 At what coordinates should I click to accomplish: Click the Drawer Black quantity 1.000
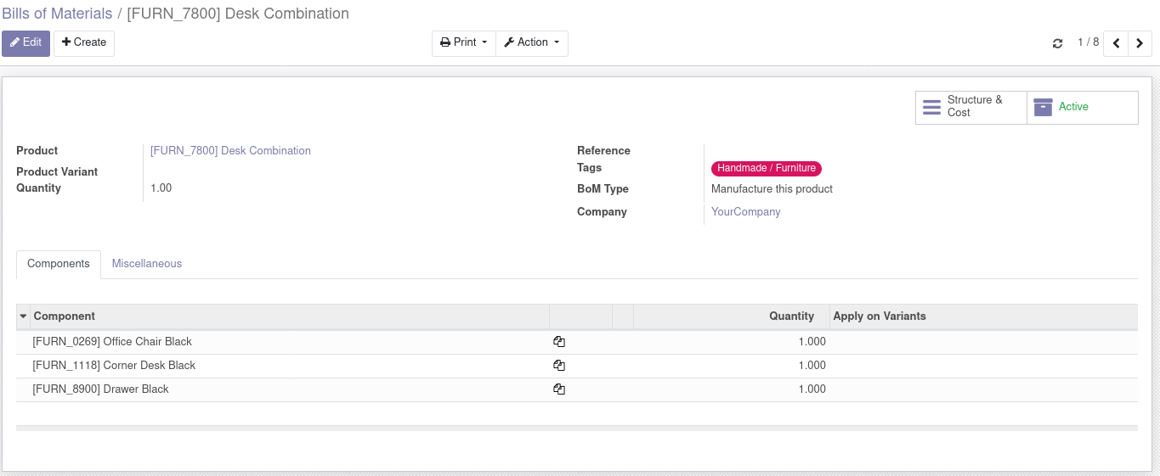coord(812,389)
